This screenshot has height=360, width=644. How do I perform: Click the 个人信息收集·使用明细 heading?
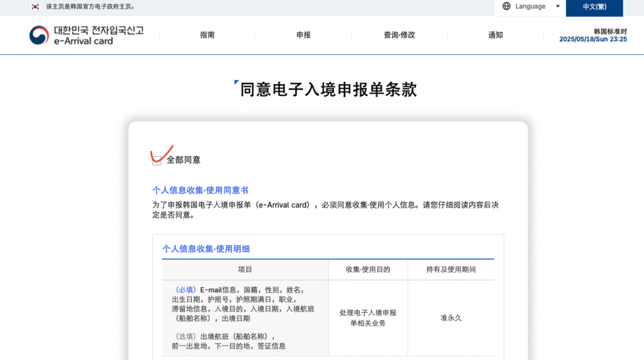pyautogui.click(x=206, y=249)
